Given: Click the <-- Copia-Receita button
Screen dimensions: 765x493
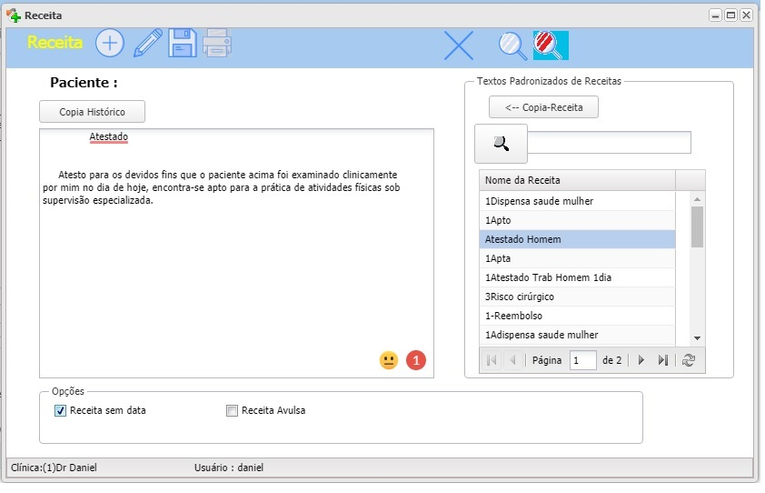Looking at the screenshot, I should 543,107.
